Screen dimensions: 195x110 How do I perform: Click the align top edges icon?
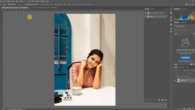pos(55,4)
